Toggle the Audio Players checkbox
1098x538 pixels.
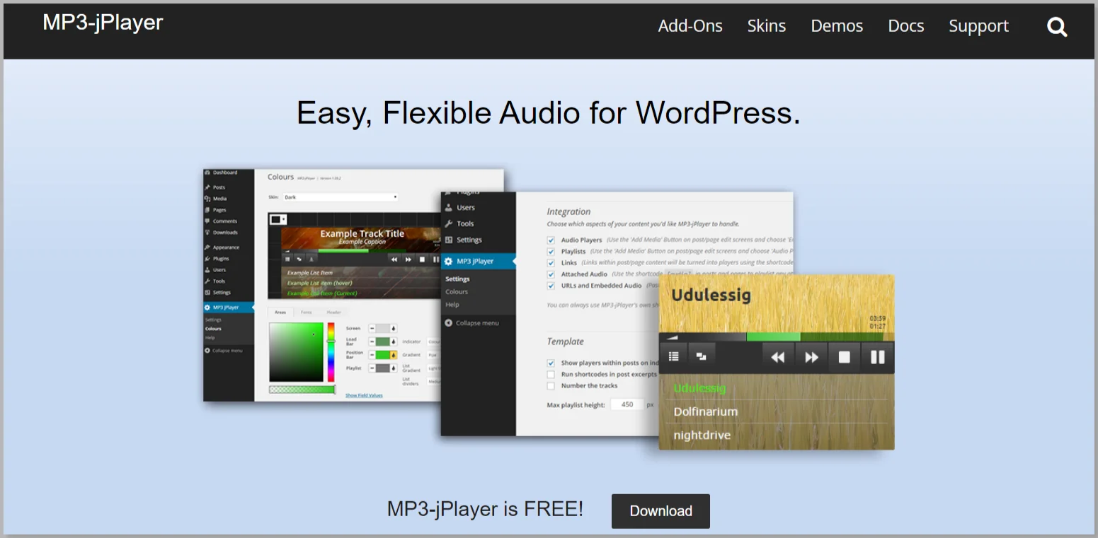tap(551, 240)
